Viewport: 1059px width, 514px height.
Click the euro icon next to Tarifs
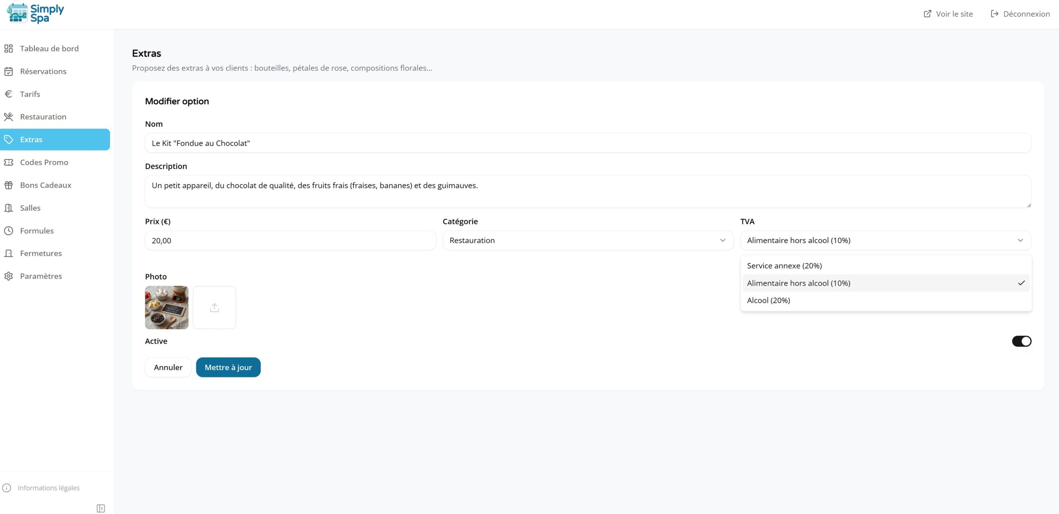click(x=8, y=94)
